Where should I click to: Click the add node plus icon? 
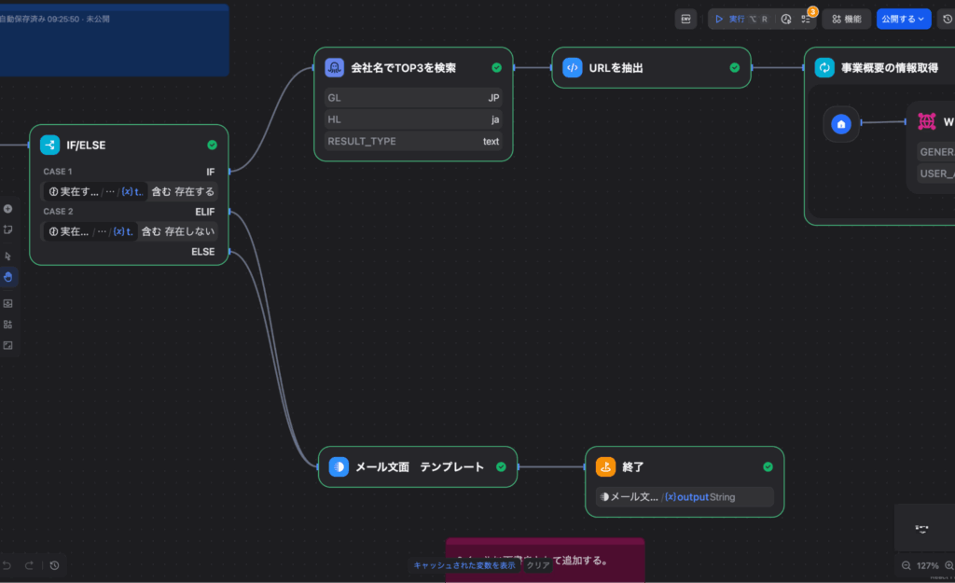(x=7, y=208)
